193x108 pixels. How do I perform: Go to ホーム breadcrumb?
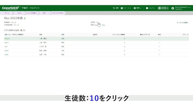[x=7, y=13]
